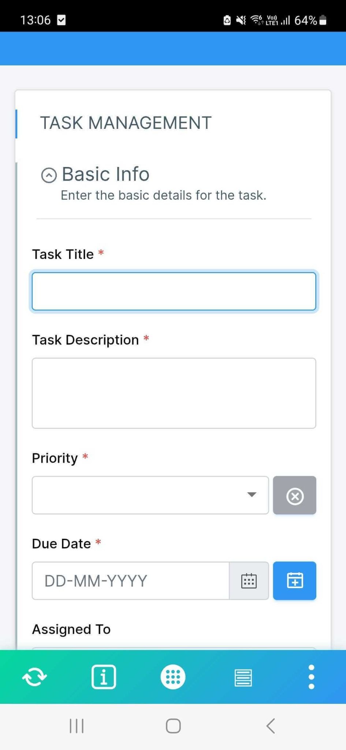Select the Assigned To label

[x=71, y=629]
